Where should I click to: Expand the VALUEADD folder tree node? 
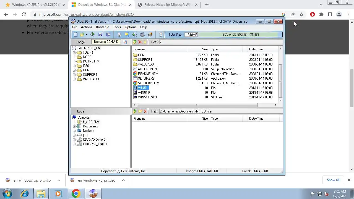[74, 79]
